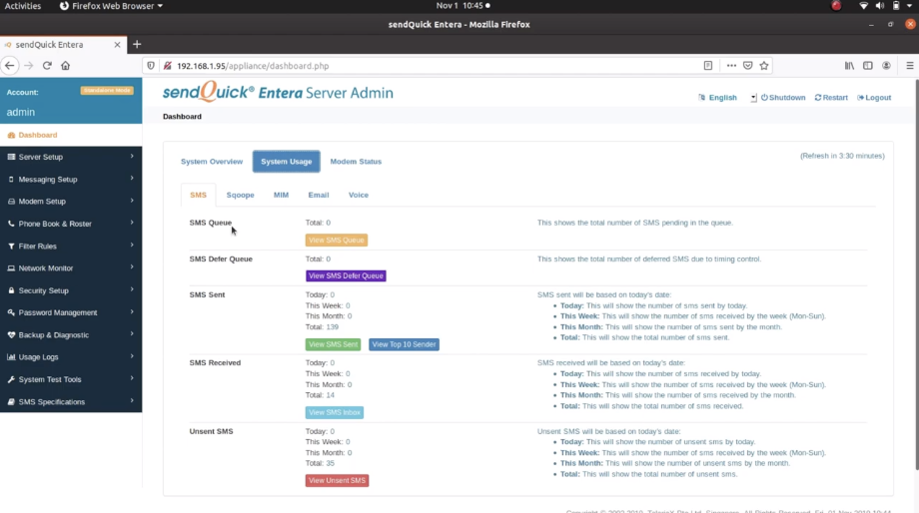The image size is (919, 513).
Task: Click View SMS Sent button
Action: 333,344
